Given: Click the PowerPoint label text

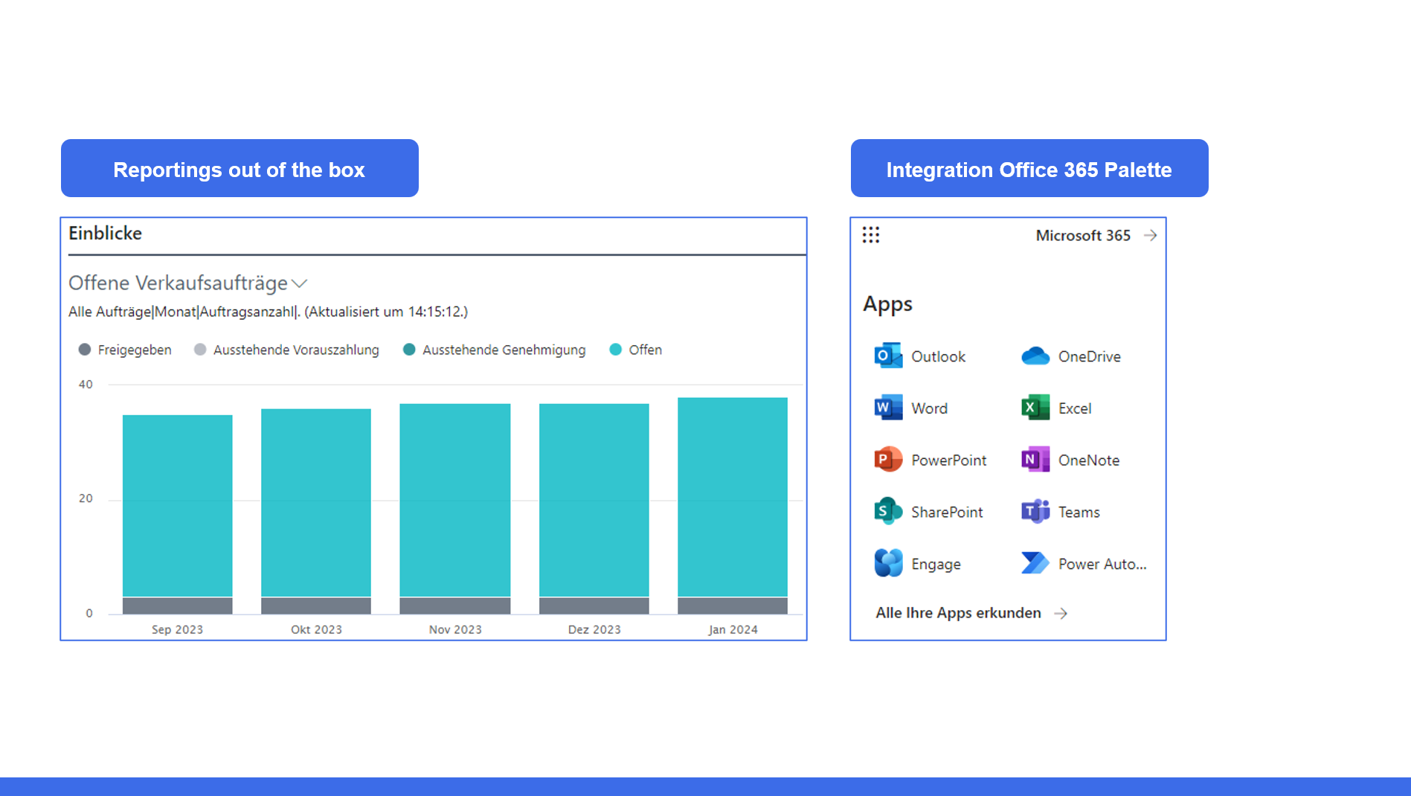Looking at the screenshot, I should pos(948,460).
